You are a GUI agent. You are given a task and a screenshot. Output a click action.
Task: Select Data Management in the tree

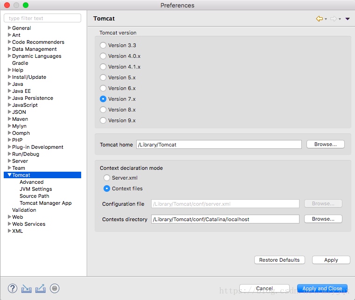(35, 49)
